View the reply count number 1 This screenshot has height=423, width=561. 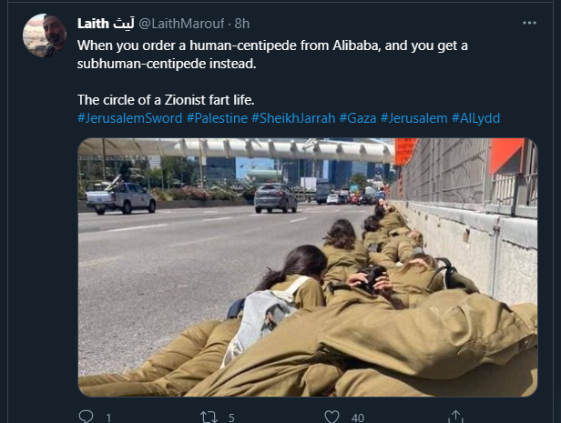[108, 418]
